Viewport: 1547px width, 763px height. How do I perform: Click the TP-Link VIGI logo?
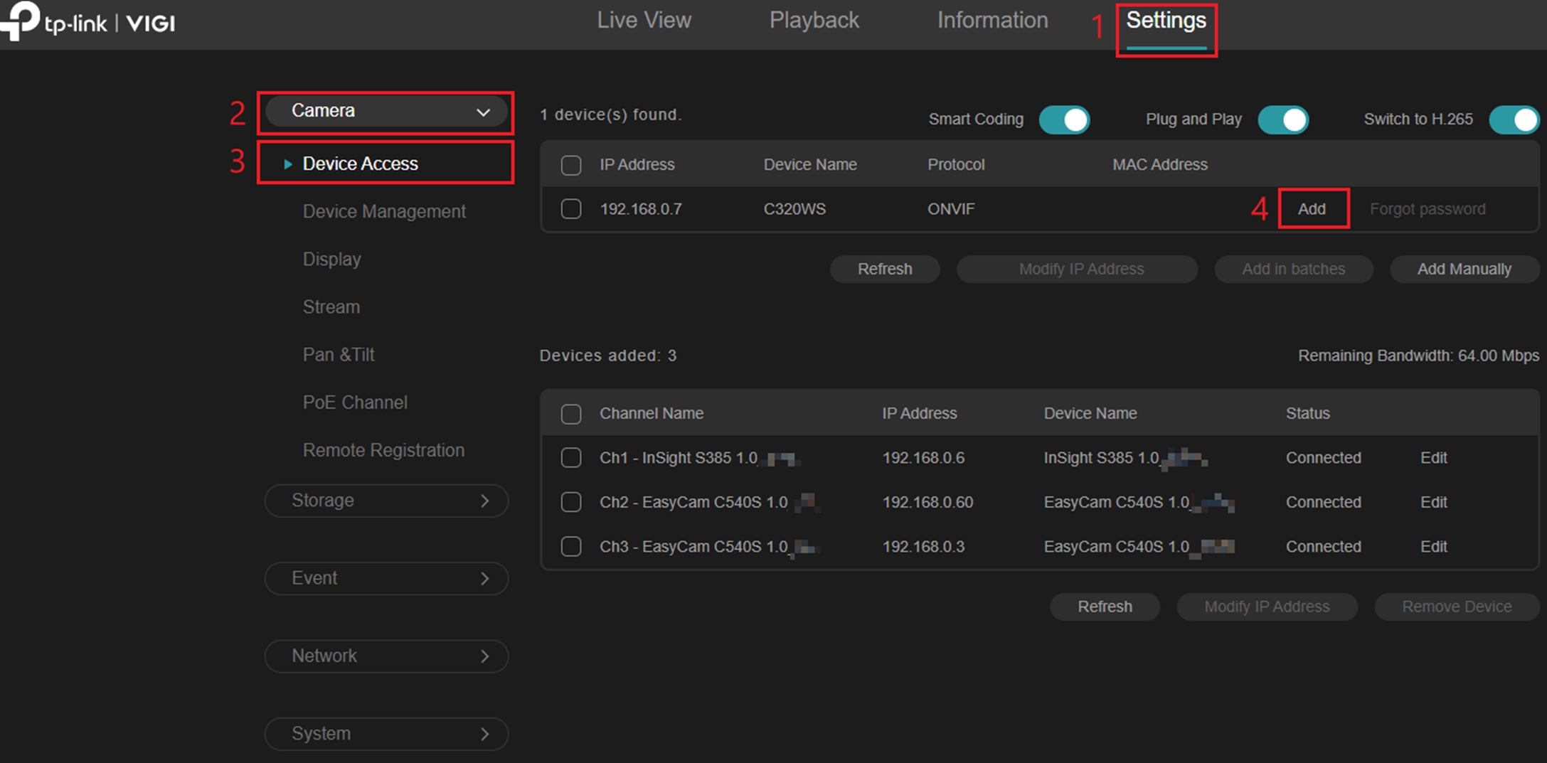coord(89,23)
